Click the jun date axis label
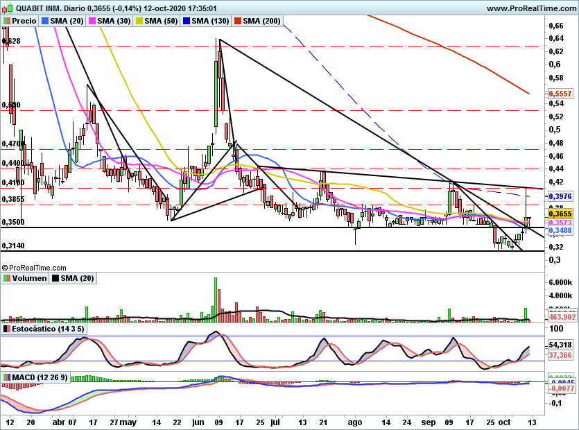 (x=198, y=422)
